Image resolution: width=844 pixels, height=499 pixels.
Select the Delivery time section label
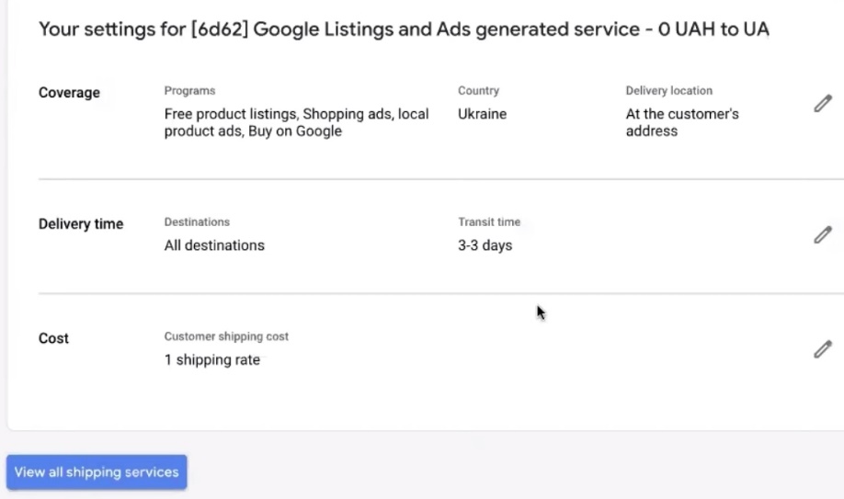point(81,224)
